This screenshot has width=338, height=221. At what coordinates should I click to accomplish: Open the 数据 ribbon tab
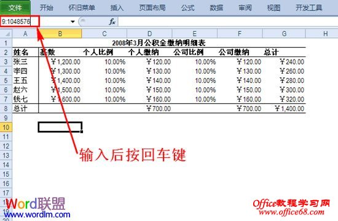click(216, 8)
